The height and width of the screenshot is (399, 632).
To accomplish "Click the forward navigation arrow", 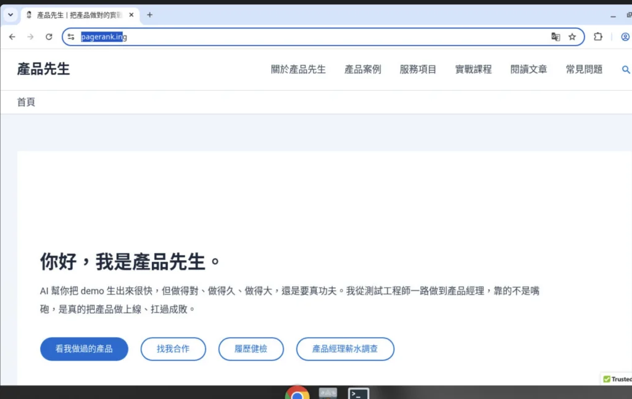I will pos(30,36).
